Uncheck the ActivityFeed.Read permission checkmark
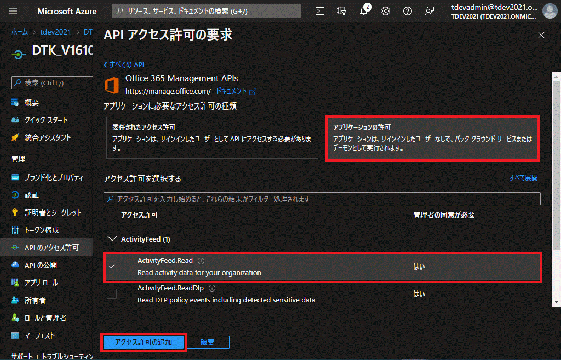 (x=112, y=266)
